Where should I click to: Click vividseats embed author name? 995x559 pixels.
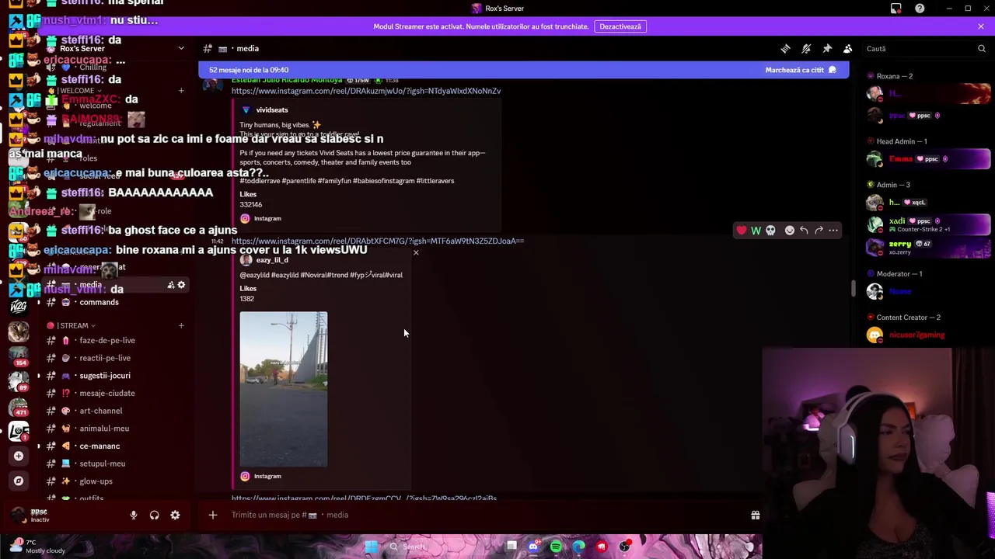tap(272, 110)
